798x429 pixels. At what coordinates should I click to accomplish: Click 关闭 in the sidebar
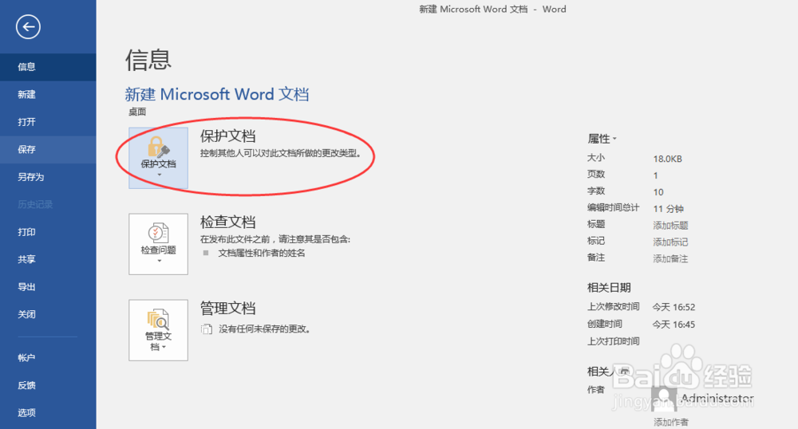(x=48, y=314)
